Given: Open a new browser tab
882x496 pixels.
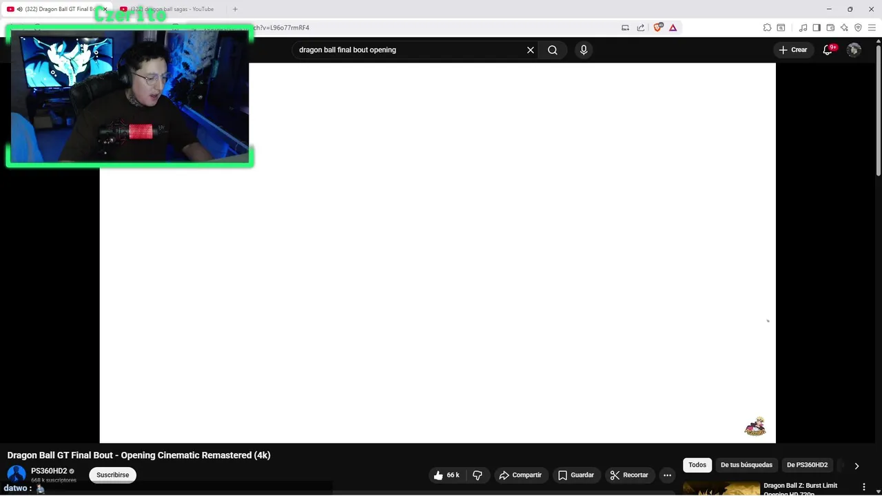Looking at the screenshot, I should tap(235, 9).
